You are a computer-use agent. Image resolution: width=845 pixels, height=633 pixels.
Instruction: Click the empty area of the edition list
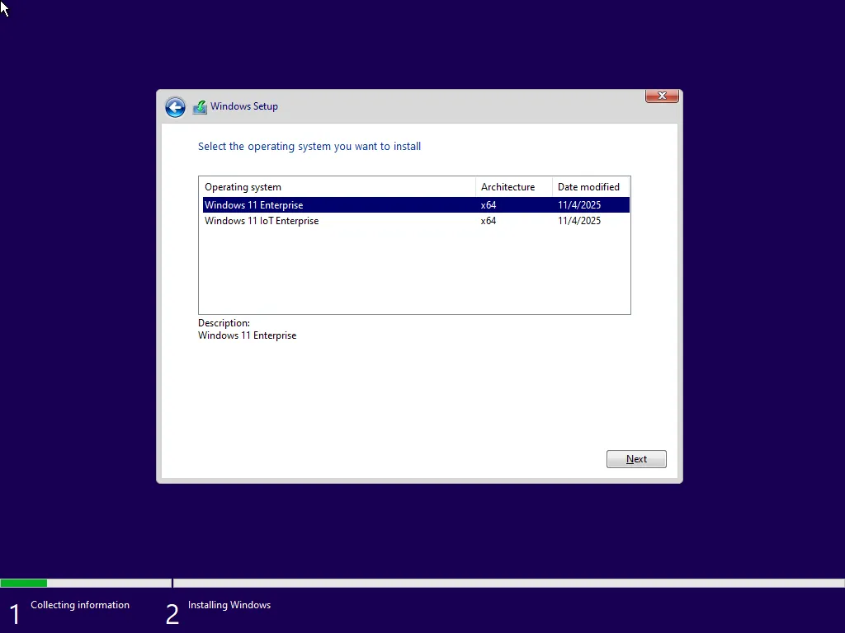click(x=413, y=272)
